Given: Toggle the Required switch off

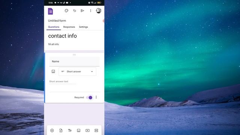Looking at the screenshot, I should (x=89, y=97).
